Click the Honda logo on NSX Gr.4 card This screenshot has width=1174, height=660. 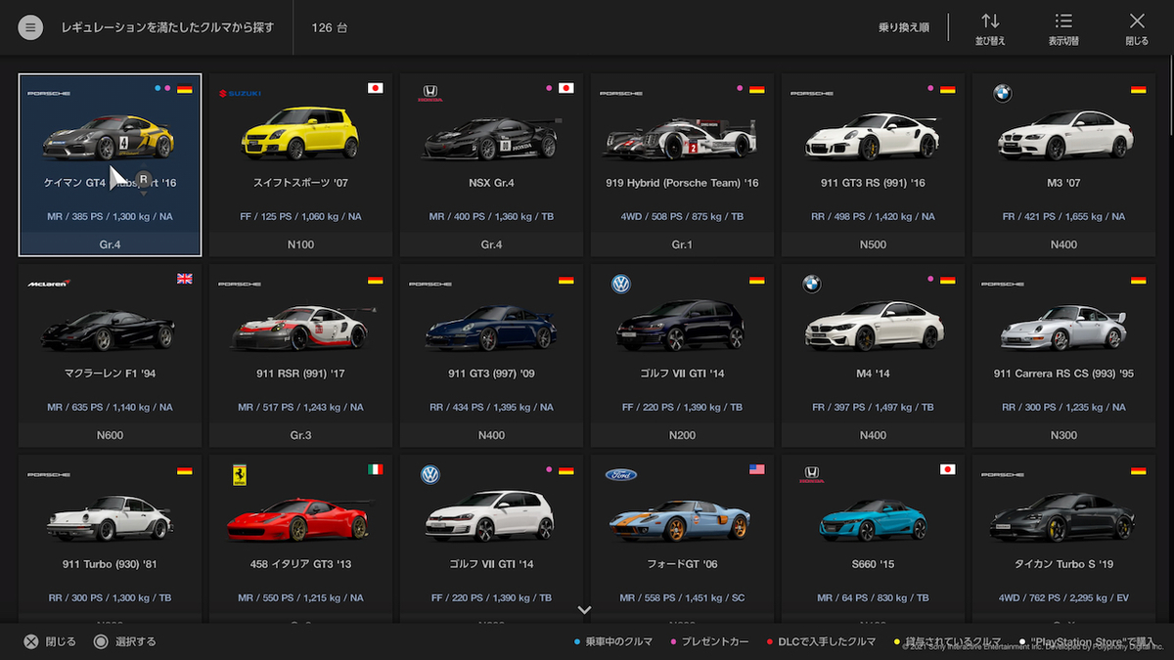pyautogui.click(x=429, y=93)
